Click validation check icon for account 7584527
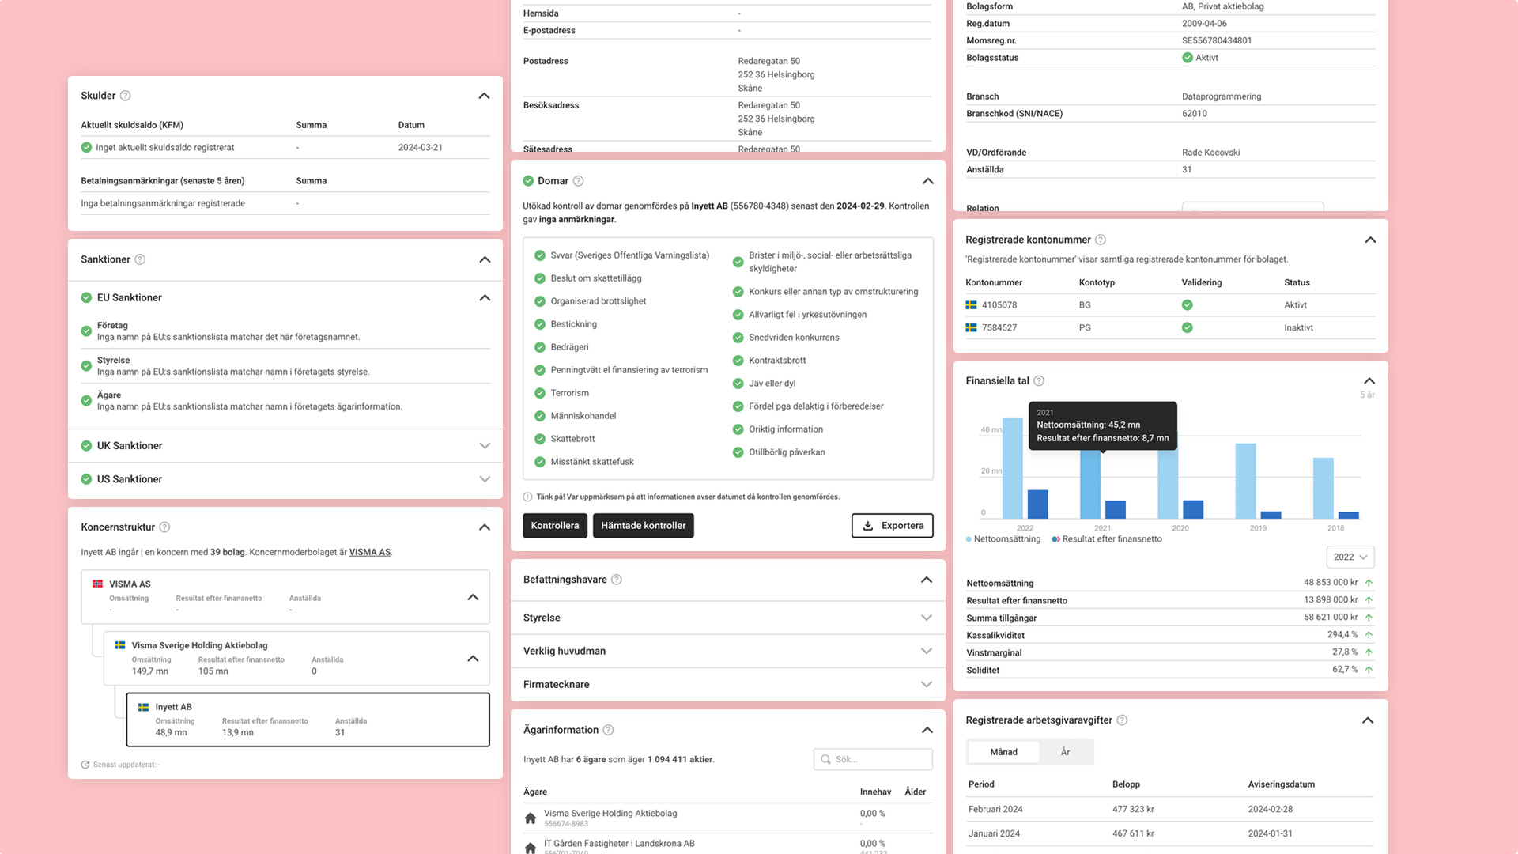1518x854 pixels. 1187,327
